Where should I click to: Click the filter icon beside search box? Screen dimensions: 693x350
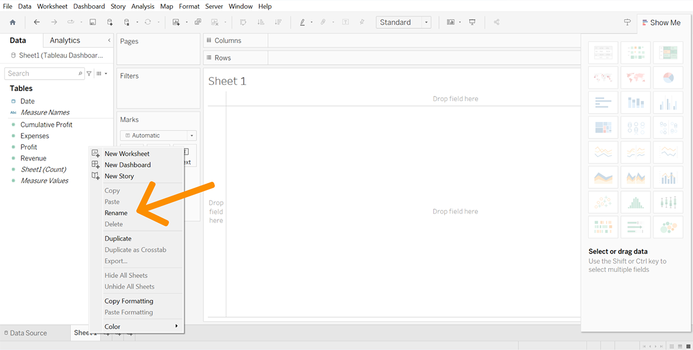pos(89,73)
